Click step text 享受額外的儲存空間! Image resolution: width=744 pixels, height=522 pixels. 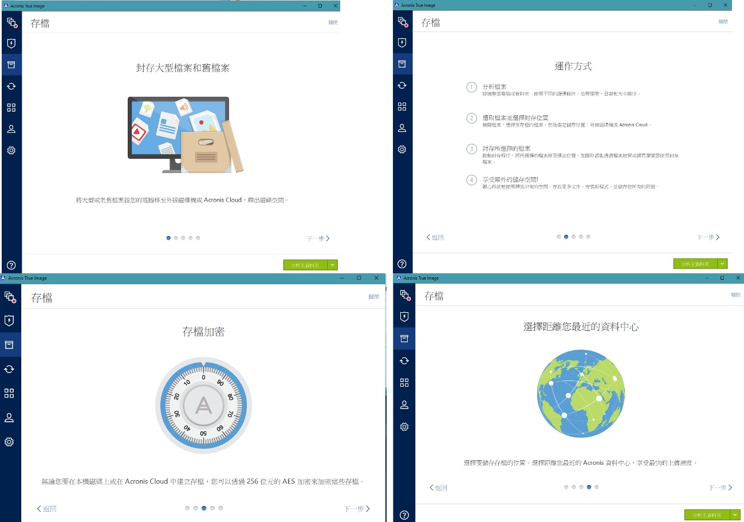pyautogui.click(x=510, y=179)
